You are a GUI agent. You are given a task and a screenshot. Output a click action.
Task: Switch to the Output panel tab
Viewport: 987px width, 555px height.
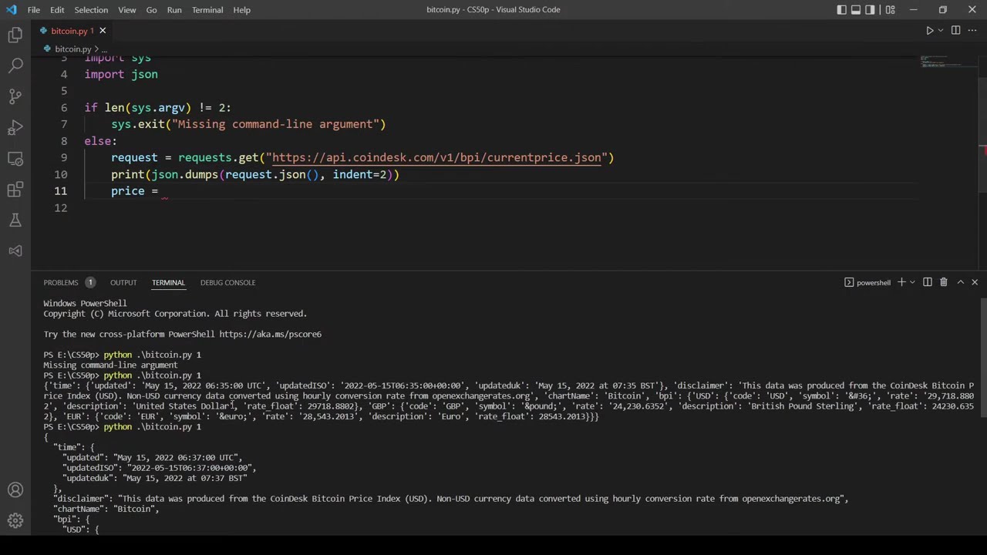[x=123, y=282]
